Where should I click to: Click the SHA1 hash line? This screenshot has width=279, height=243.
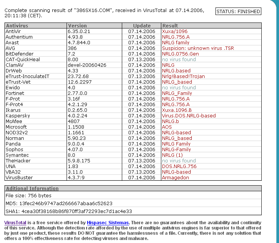pos(69,211)
